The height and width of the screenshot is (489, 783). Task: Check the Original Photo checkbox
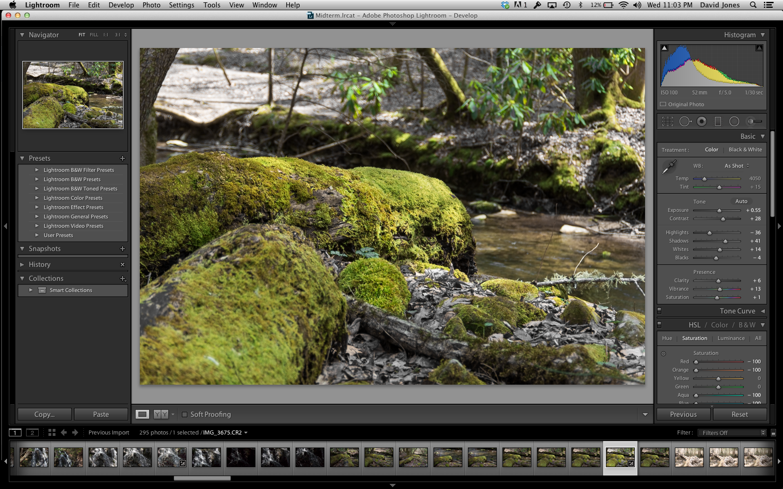click(x=663, y=104)
